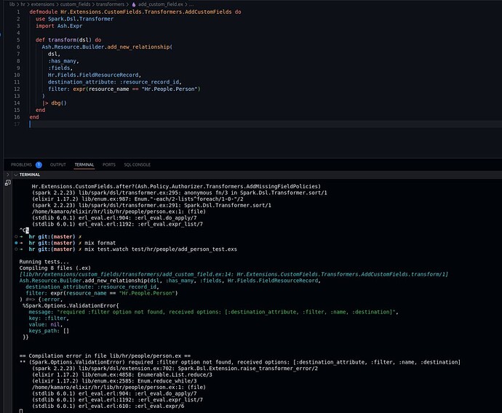
Task: Select the extensions breadcrumb item
Action: pyautogui.click(x=43, y=4)
